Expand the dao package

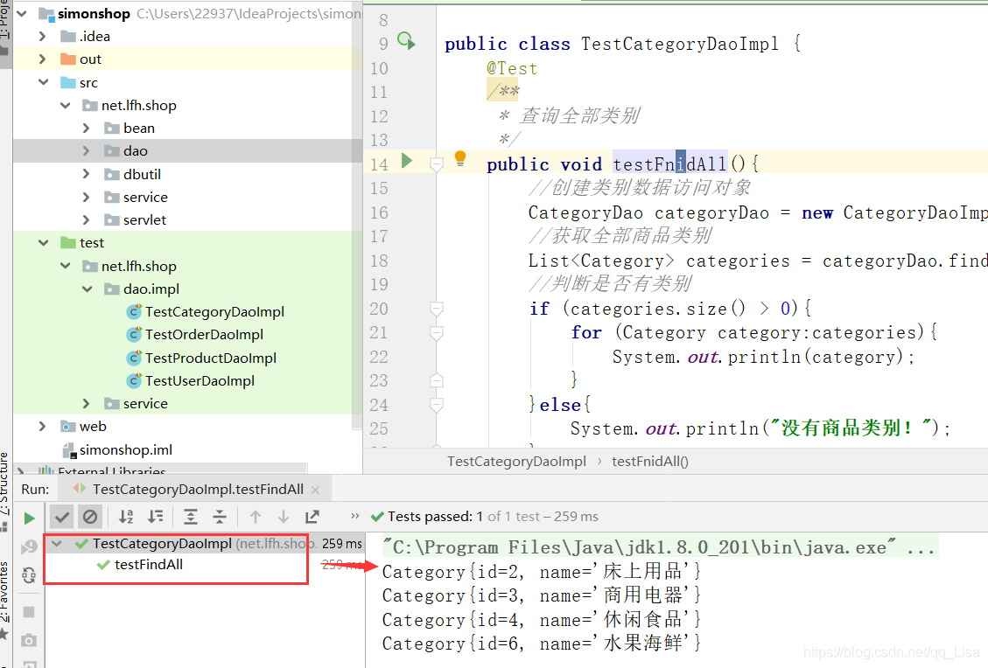tap(87, 151)
